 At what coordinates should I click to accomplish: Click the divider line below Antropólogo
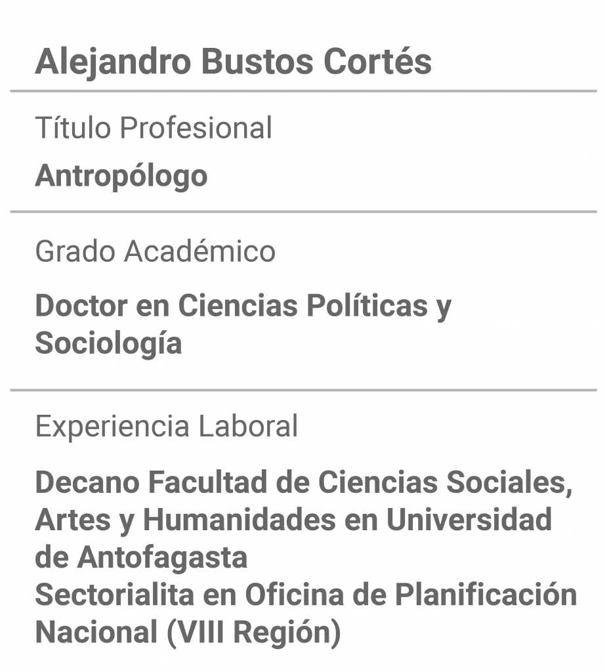303,211
